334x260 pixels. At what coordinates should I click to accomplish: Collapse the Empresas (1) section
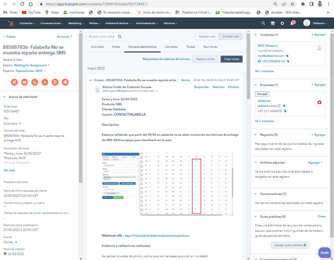tap(256, 85)
